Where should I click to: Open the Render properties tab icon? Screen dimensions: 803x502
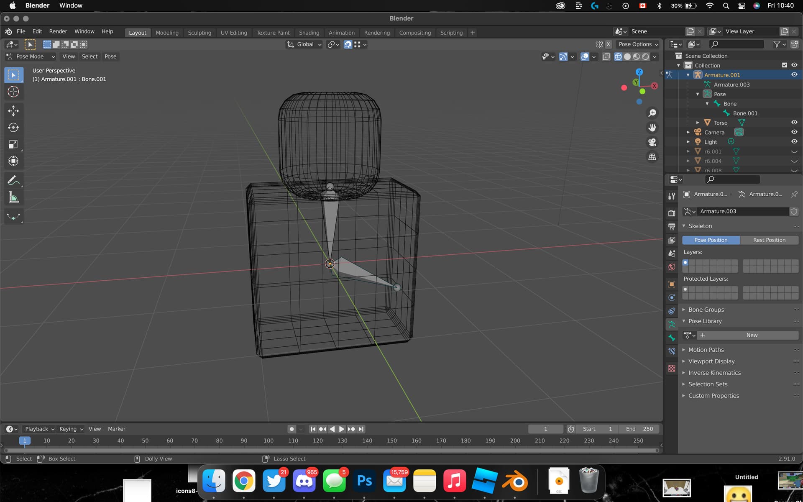[x=672, y=213]
